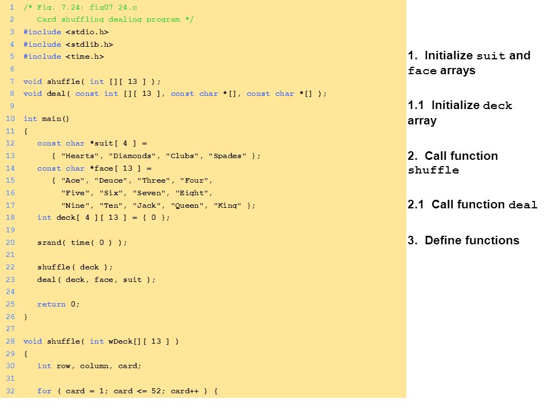Click the comment line "/* Fig. 7.24: fig07_24.c"
This screenshot has width=548, height=411.
(80, 7)
